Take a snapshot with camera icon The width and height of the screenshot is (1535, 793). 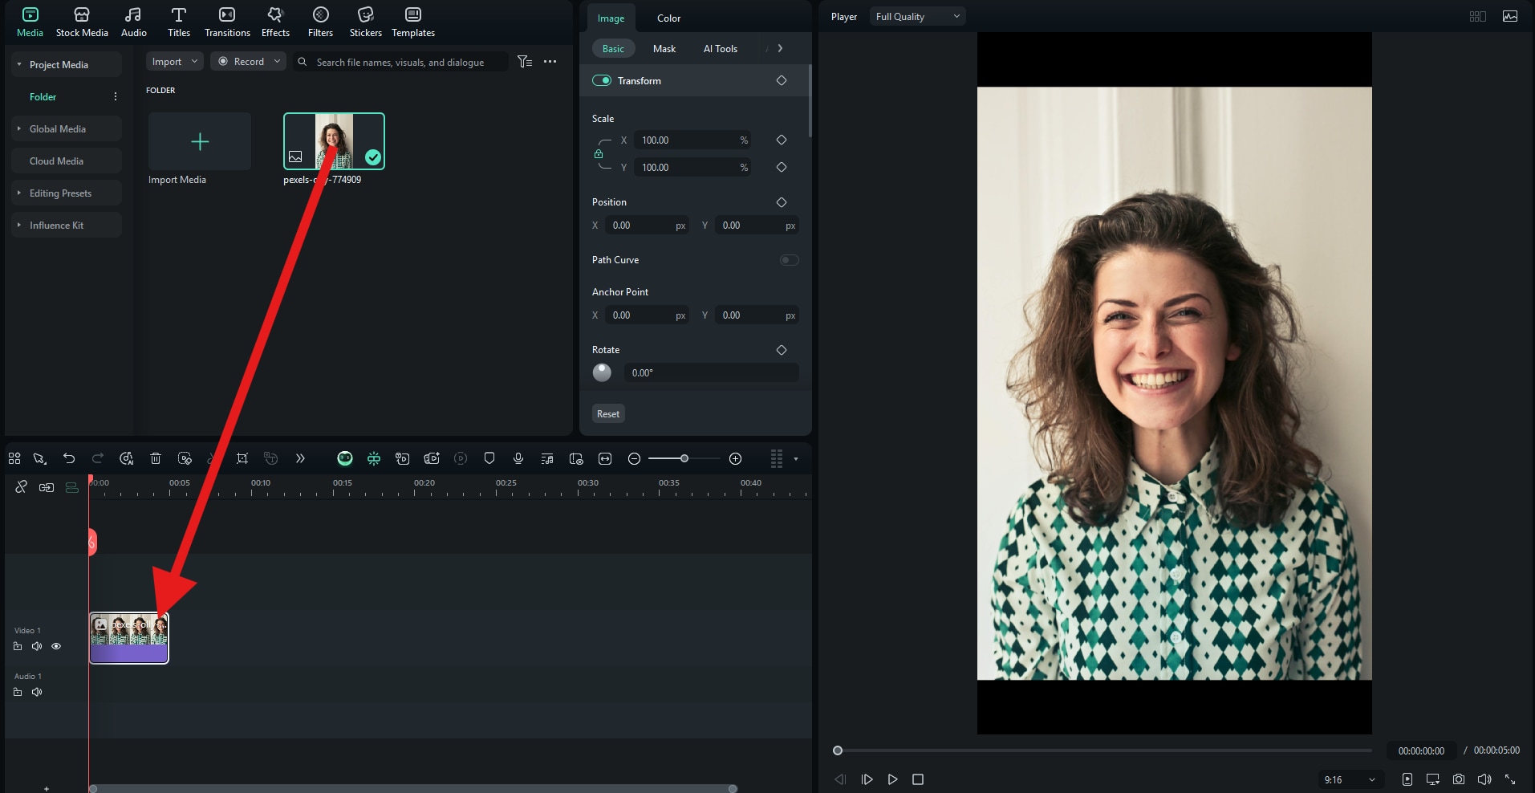1459,779
